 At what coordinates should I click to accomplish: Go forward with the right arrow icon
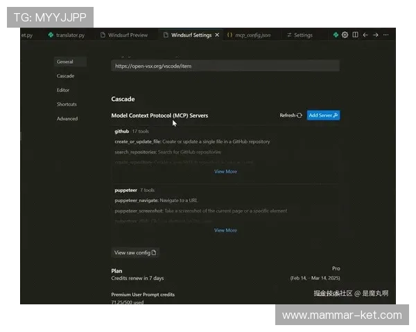point(376,35)
